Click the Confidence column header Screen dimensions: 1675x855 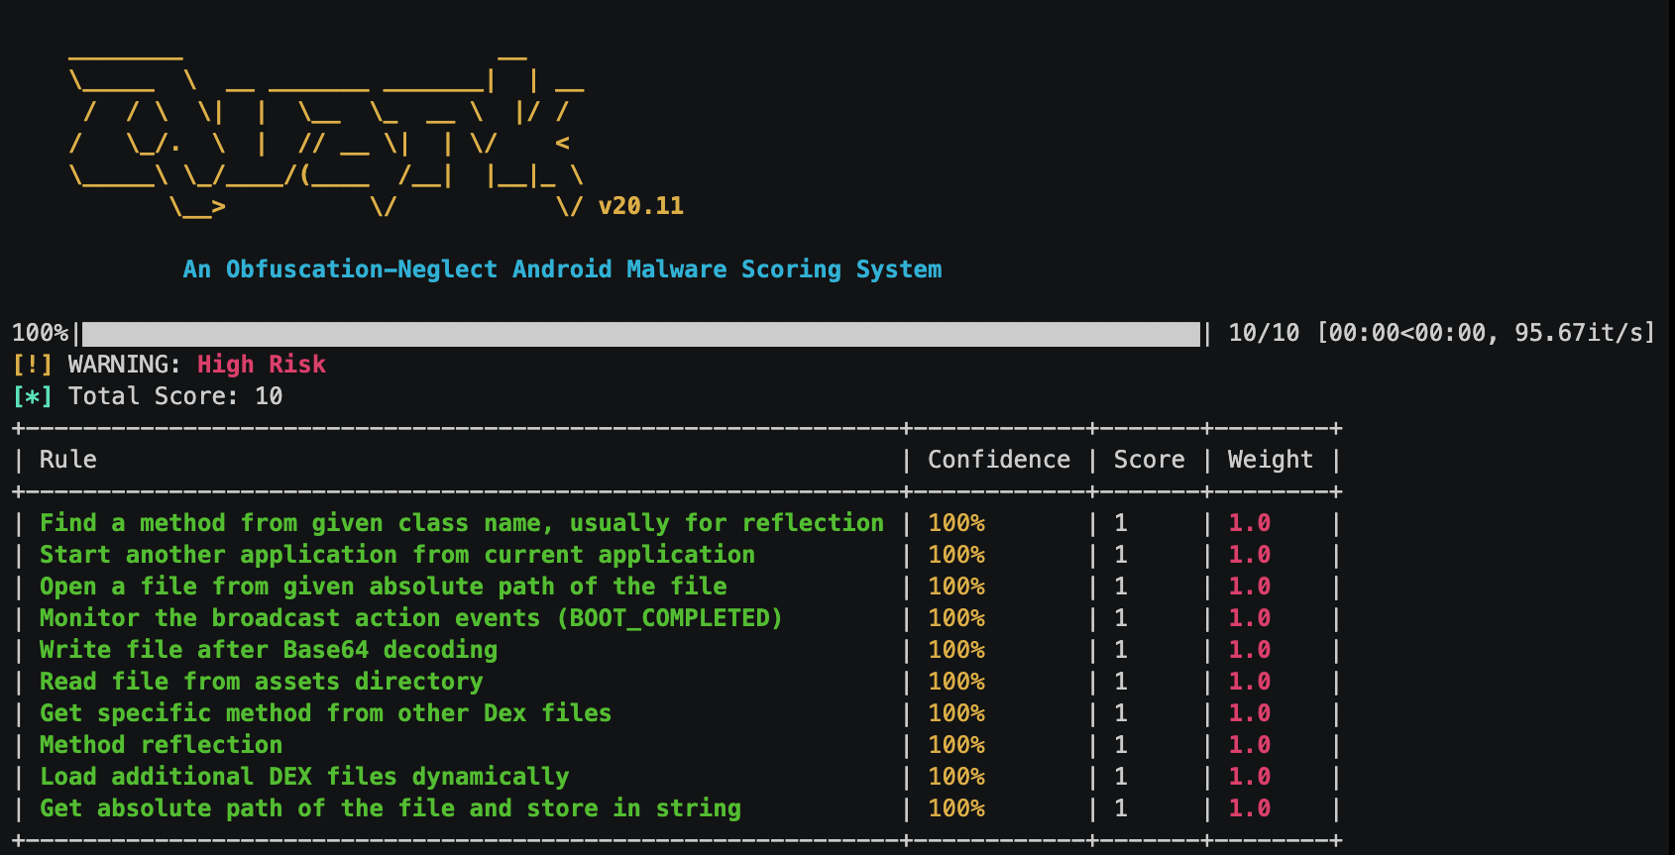998,460
